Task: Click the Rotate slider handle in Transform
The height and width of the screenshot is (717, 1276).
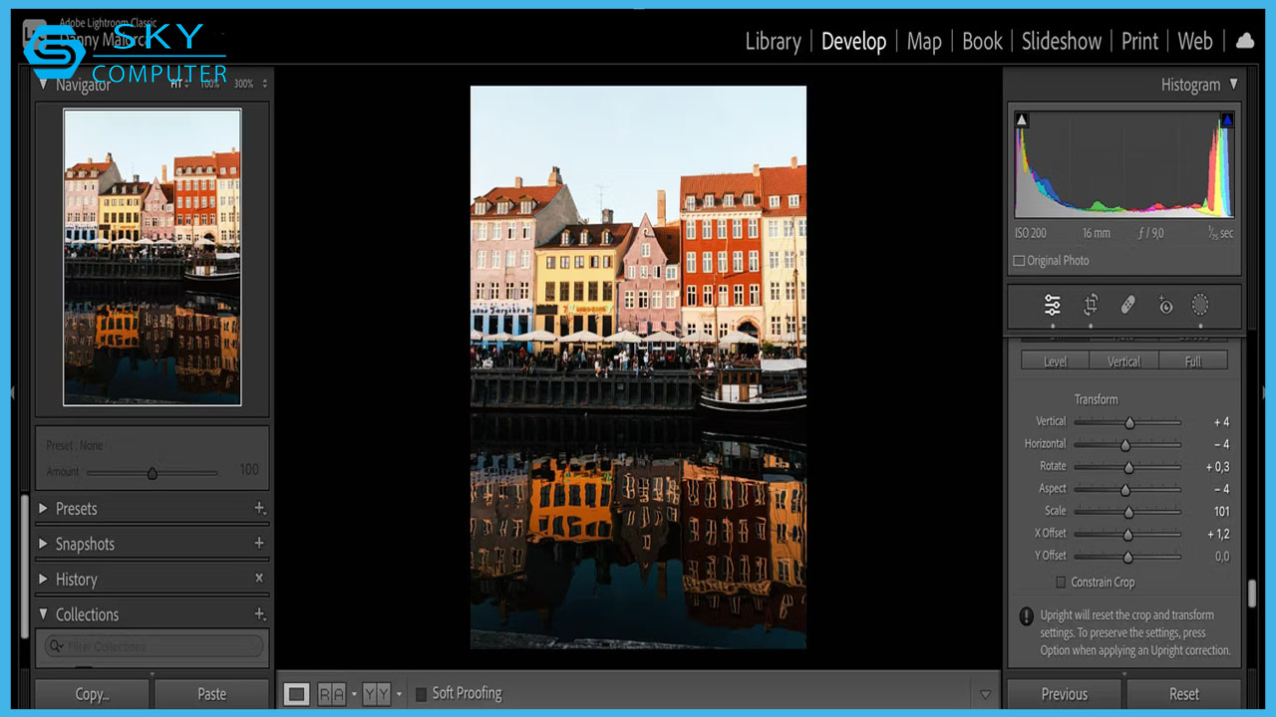Action: click(x=1128, y=467)
